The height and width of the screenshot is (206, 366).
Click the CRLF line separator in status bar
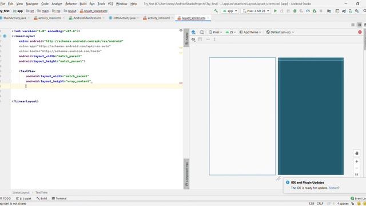320,204
